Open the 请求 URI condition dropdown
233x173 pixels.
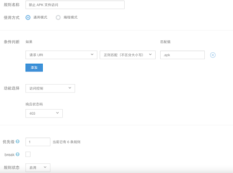[61, 55]
